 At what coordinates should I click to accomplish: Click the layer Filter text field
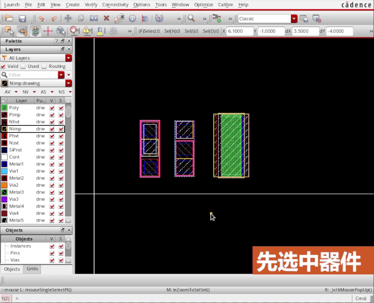32,75
